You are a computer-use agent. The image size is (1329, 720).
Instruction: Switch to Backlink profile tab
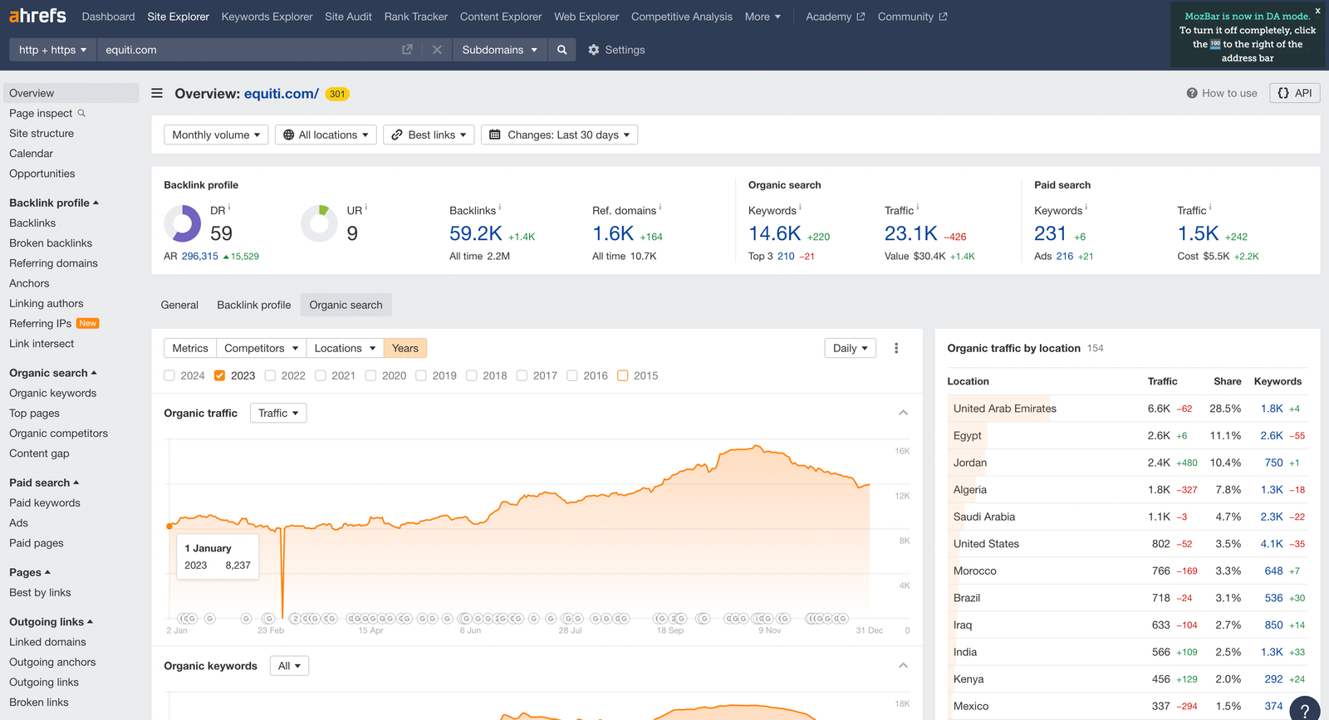254,305
